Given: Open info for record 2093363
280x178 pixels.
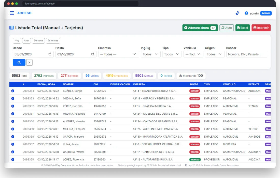Looking at the screenshot, I should 13,98.
